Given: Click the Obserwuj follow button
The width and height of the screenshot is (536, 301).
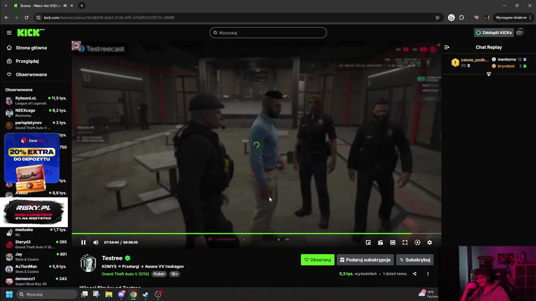Looking at the screenshot, I should [317, 260].
